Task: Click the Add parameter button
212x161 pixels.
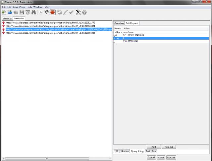Action: pyautogui.click(x=154, y=147)
